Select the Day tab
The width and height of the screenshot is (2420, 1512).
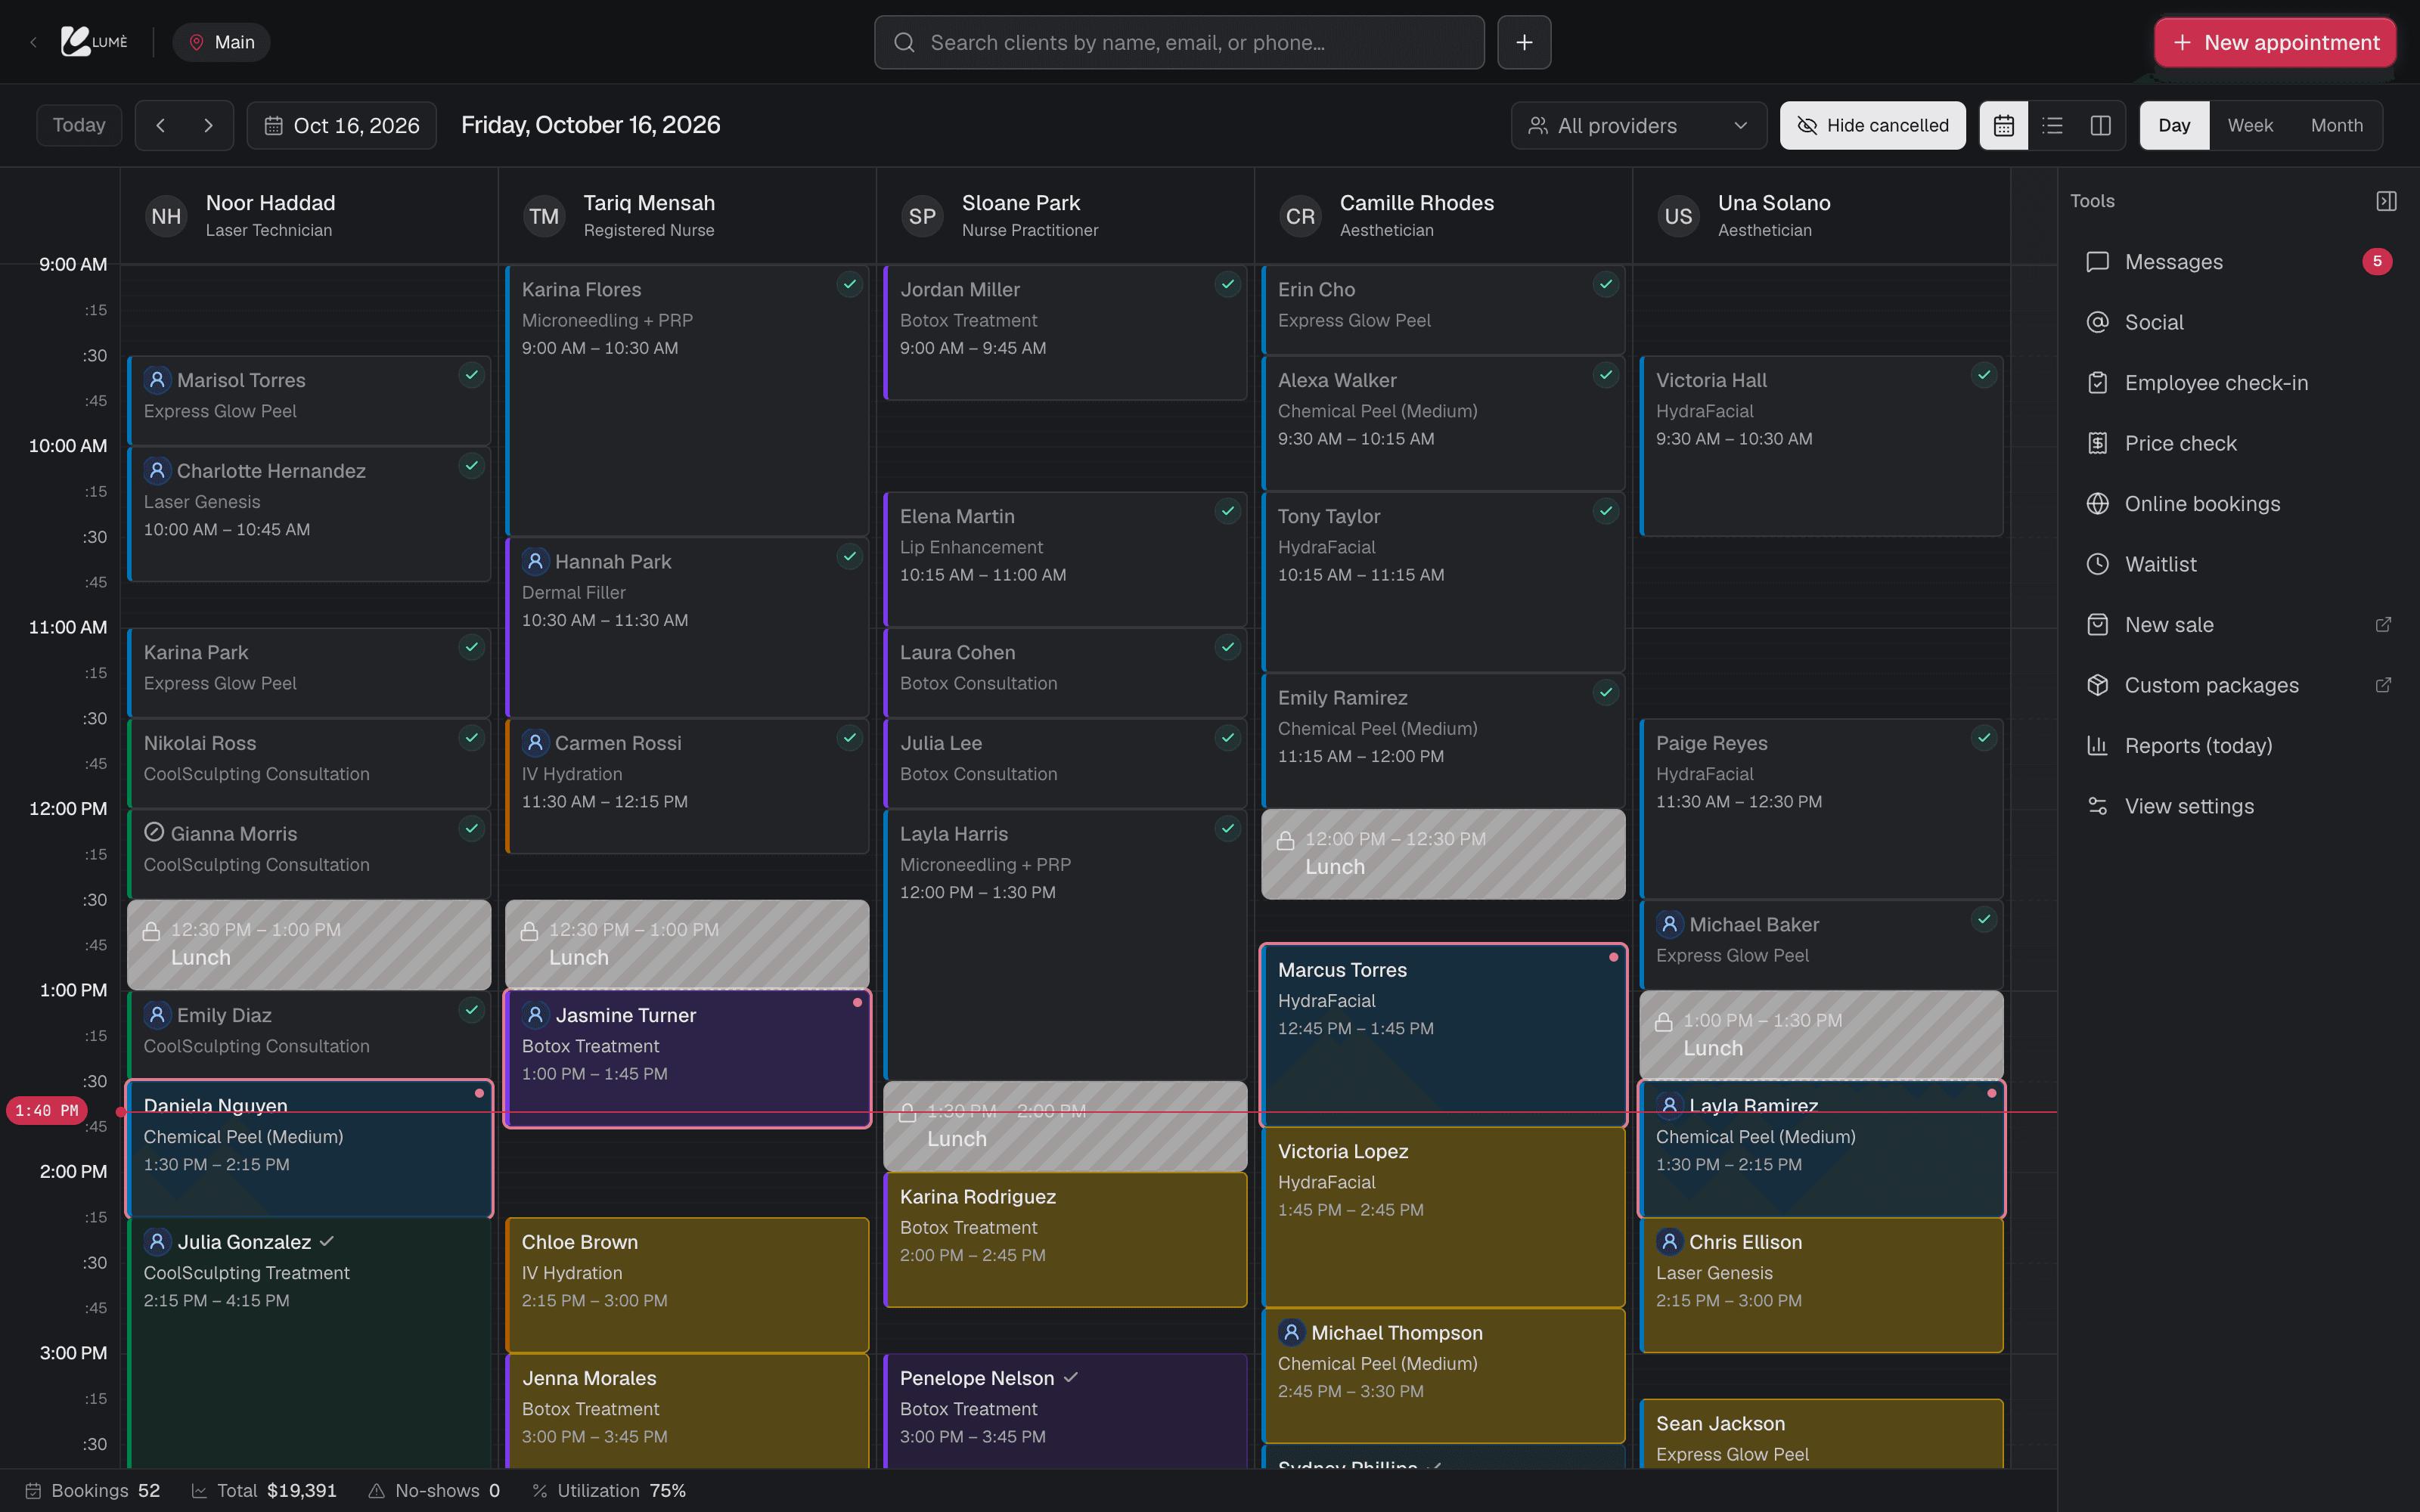point(2174,125)
